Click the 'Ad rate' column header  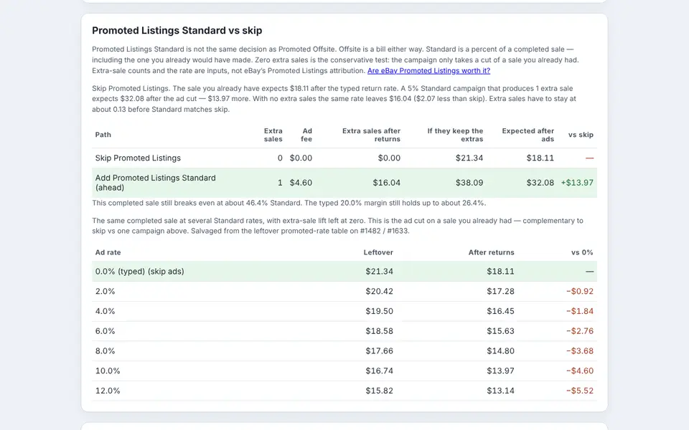(108, 252)
